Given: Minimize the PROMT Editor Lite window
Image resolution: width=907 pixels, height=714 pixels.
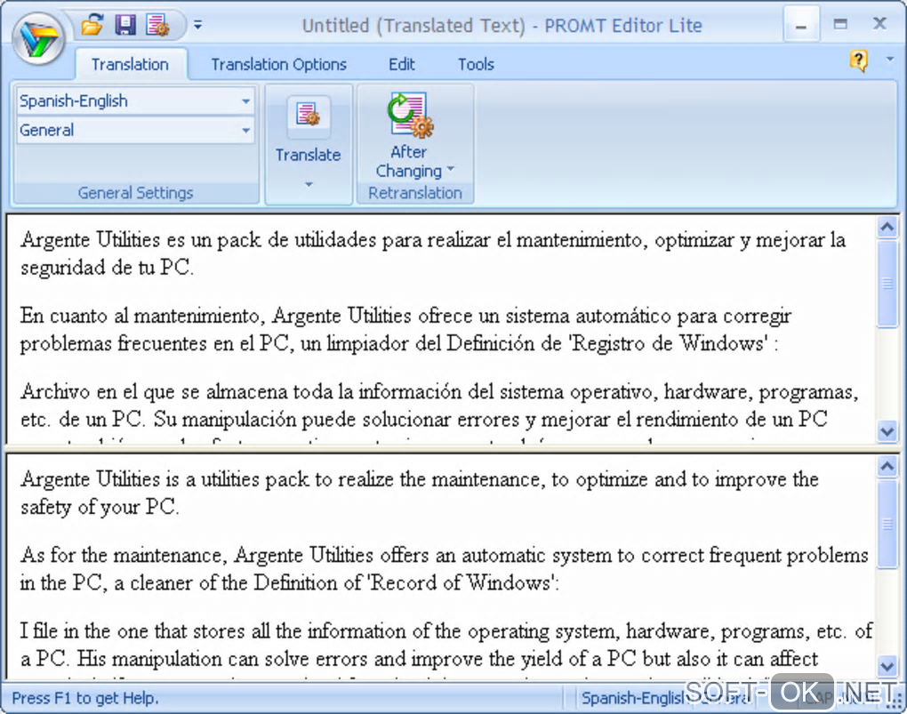Looking at the screenshot, I should (801, 25).
